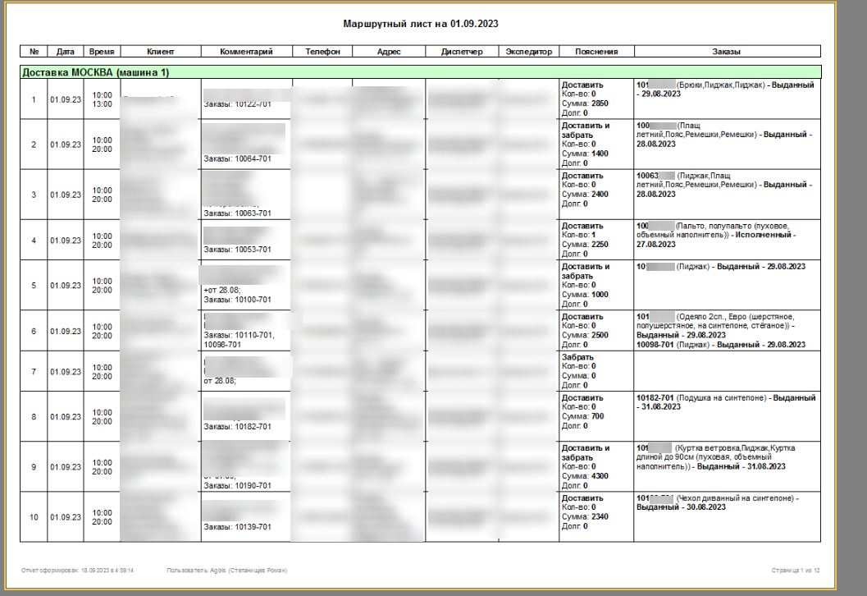Image resolution: width=867 pixels, height=596 pixels.
Task: Click order text with '(Брюки,Пиджак,Пиджак)'
Action: point(721,85)
